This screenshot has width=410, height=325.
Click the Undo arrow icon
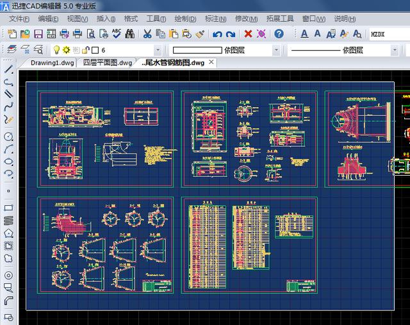(218, 33)
